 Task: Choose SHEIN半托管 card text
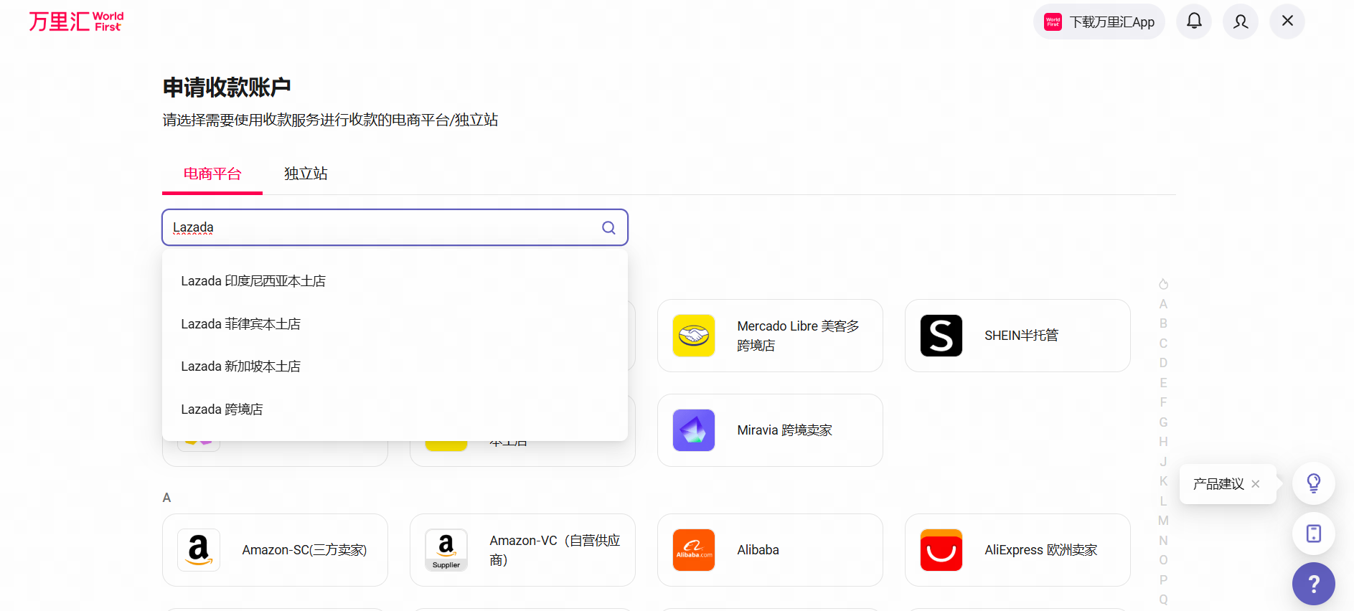coord(1021,336)
